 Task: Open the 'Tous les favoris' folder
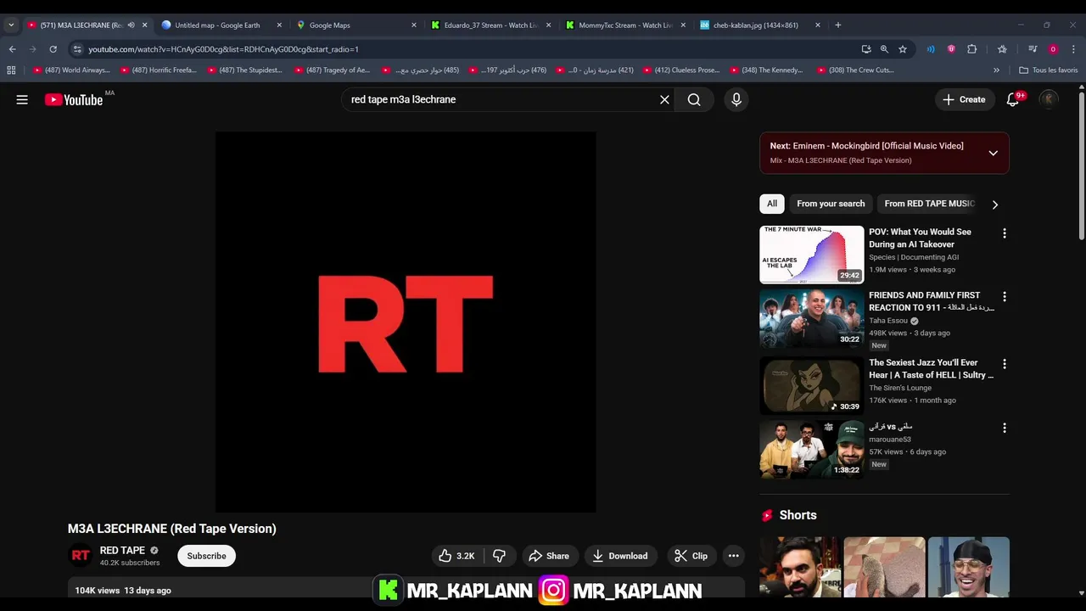pyautogui.click(x=1048, y=70)
